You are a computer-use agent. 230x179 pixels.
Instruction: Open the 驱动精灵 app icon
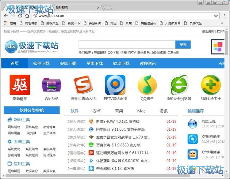(20, 85)
